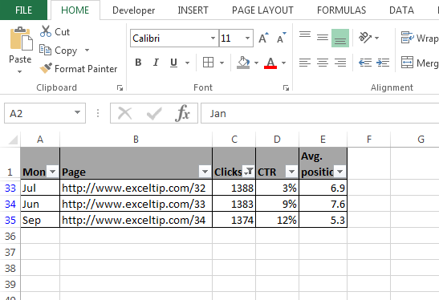
Task: Click the Wrap Text icon
Action: tap(408, 38)
